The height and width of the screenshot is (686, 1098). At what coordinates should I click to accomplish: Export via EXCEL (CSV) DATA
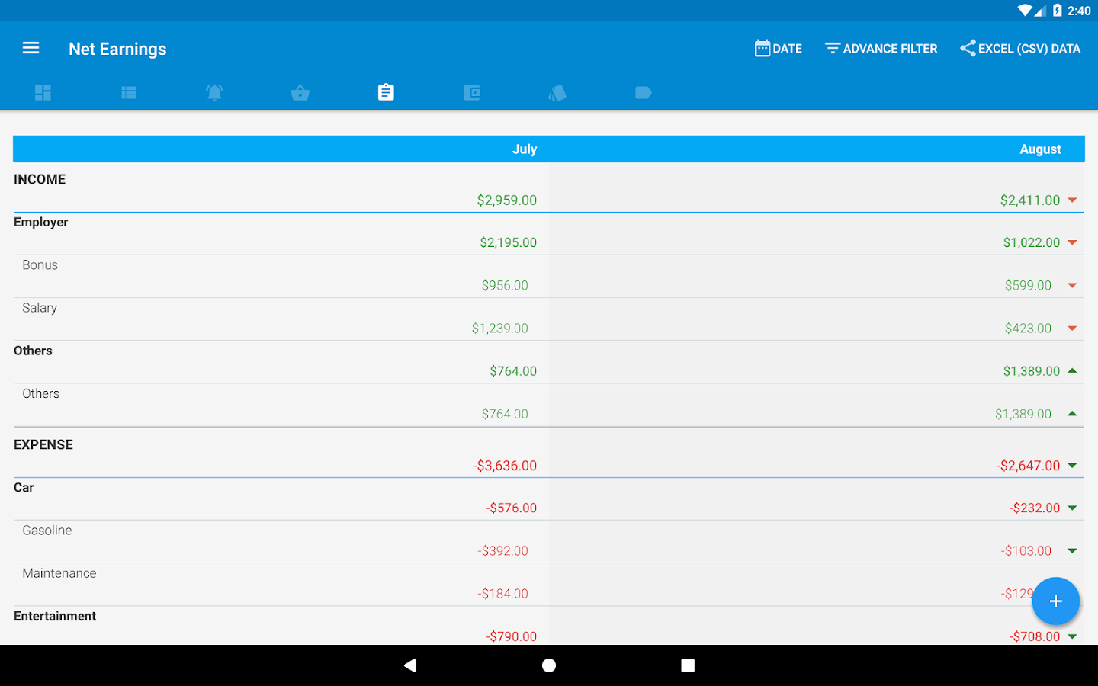coord(1020,48)
